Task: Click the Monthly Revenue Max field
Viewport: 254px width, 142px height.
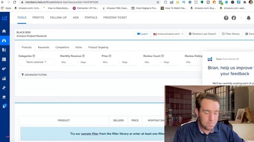Action: point(87,62)
